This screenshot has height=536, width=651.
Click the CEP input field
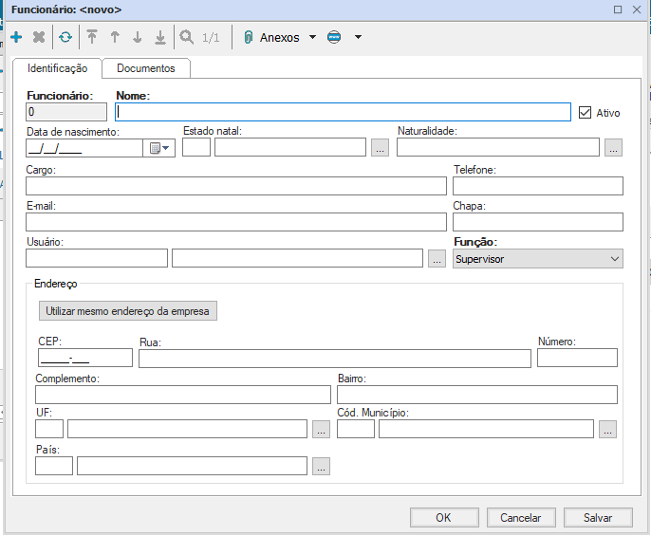pyautogui.click(x=84, y=358)
